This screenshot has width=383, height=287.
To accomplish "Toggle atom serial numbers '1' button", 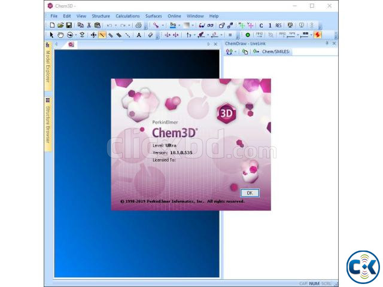I will (270, 25).
